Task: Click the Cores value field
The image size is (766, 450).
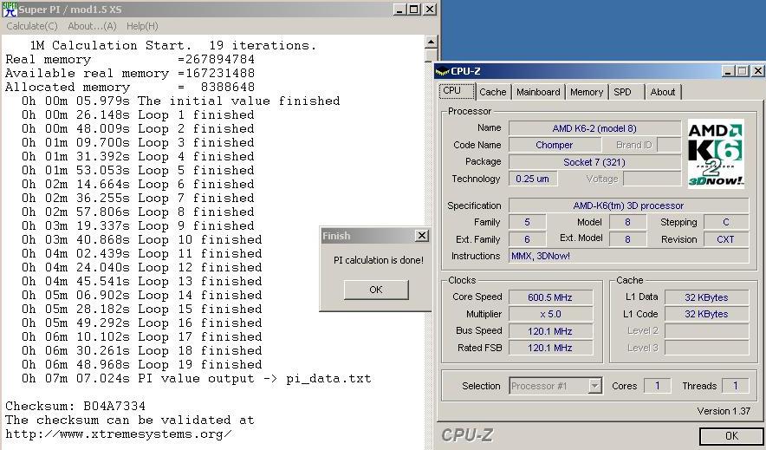Action: tap(657, 386)
